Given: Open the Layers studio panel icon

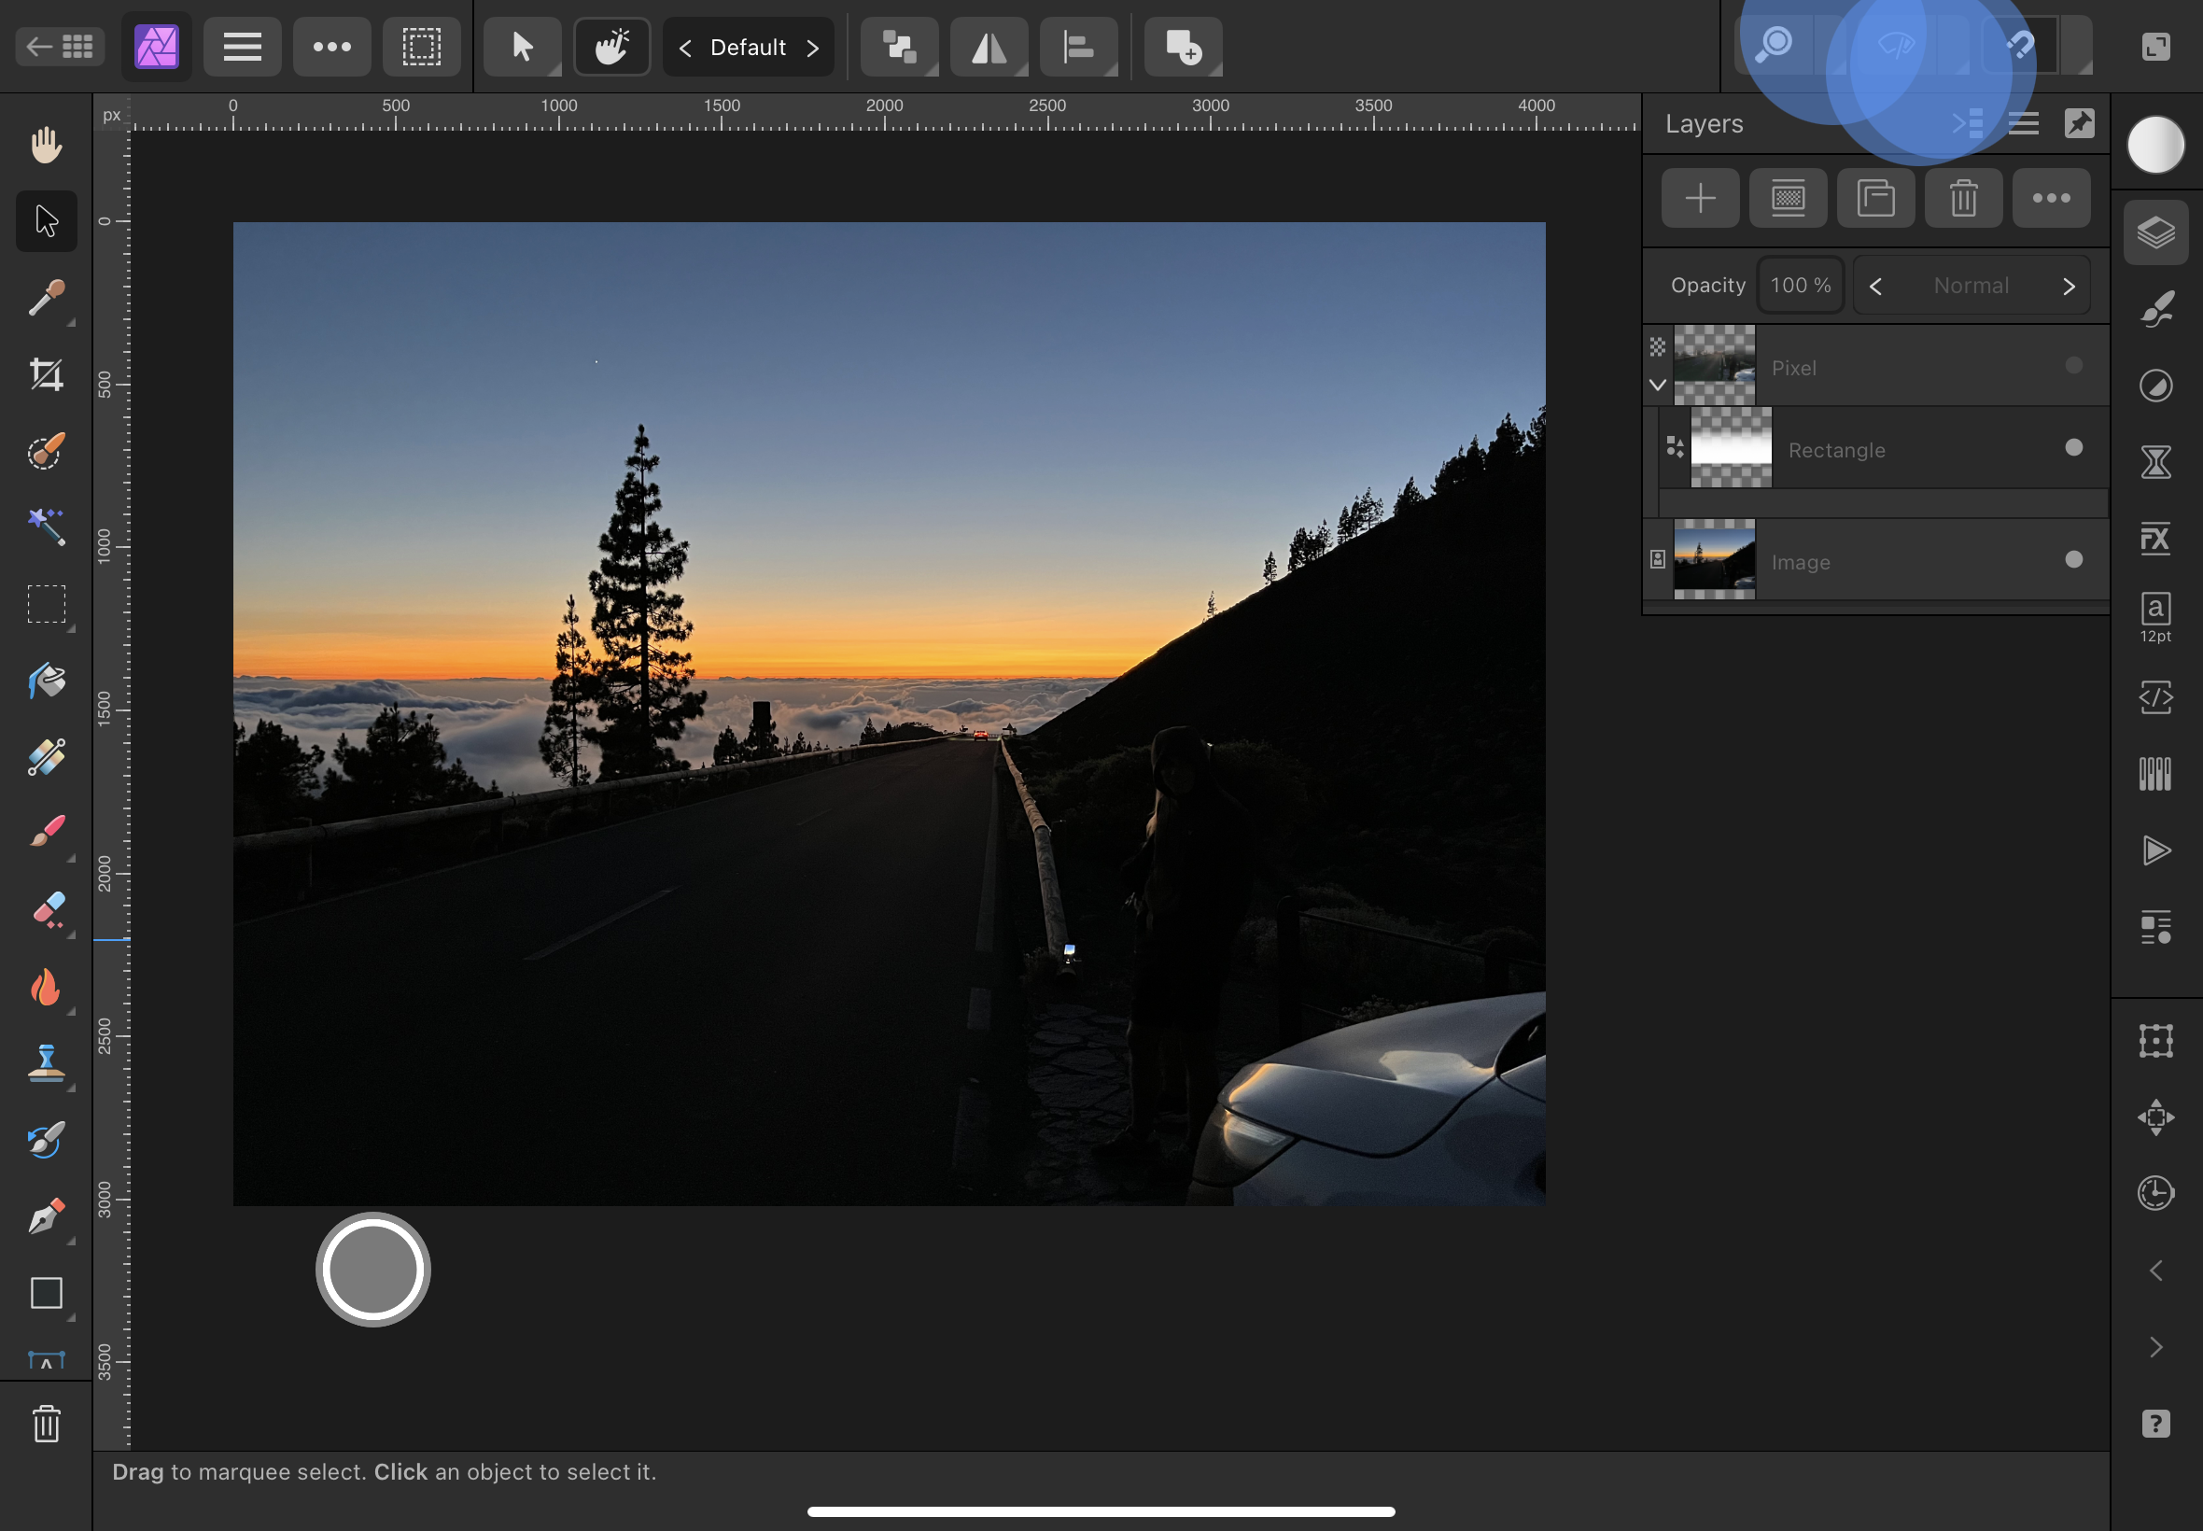Looking at the screenshot, I should [2155, 232].
